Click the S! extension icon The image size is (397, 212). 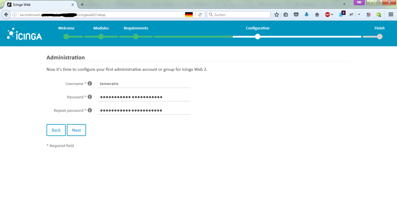click(x=368, y=15)
